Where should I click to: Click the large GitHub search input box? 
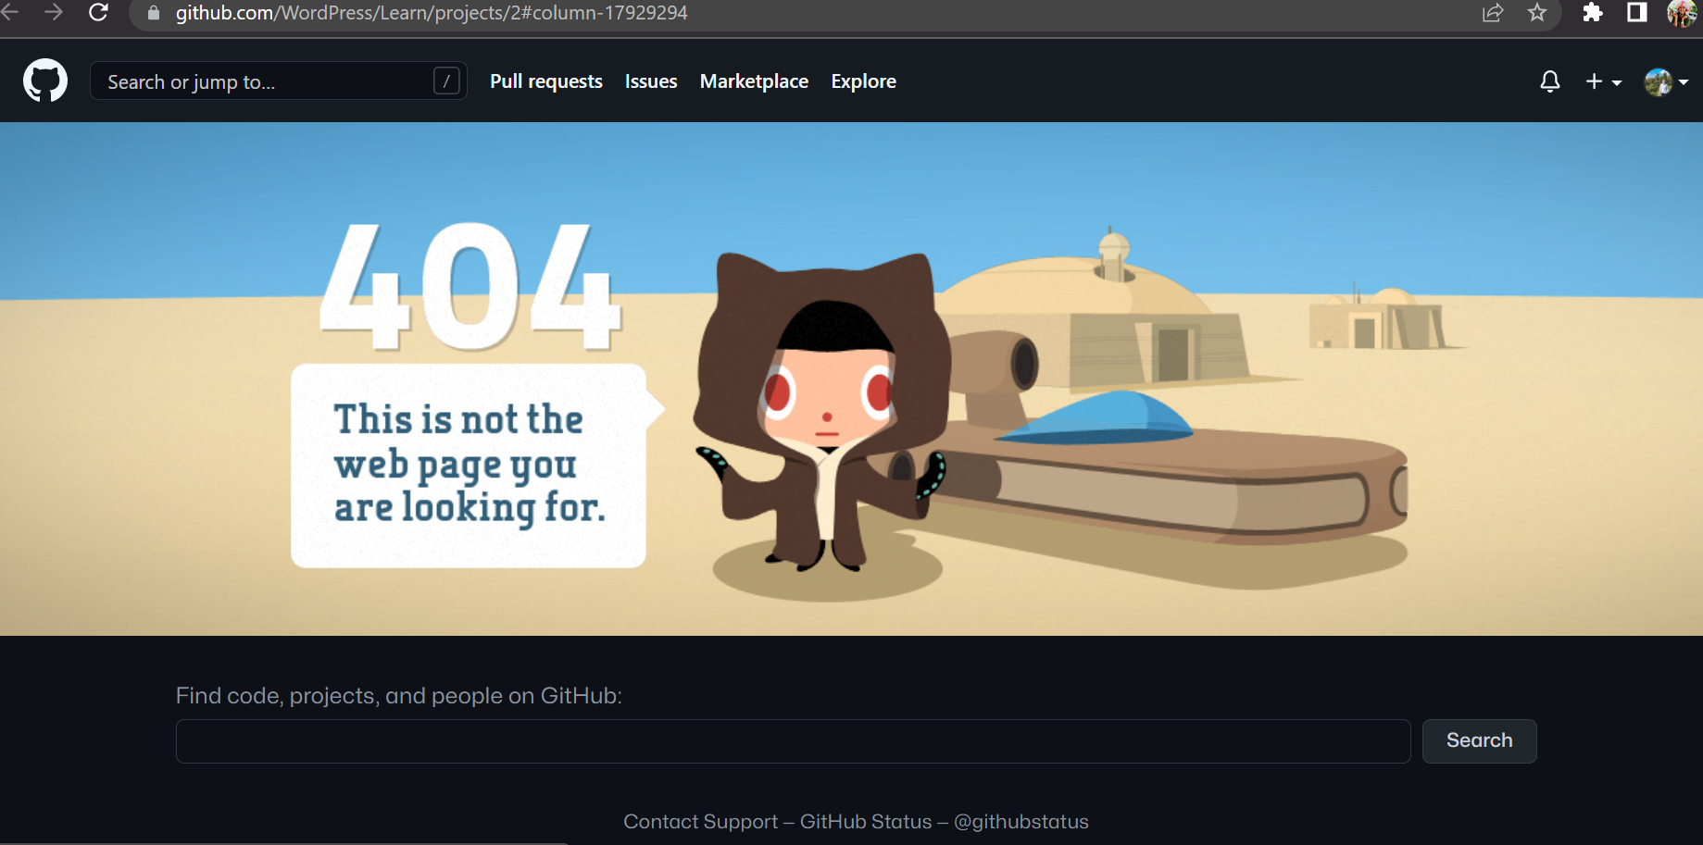coord(792,740)
